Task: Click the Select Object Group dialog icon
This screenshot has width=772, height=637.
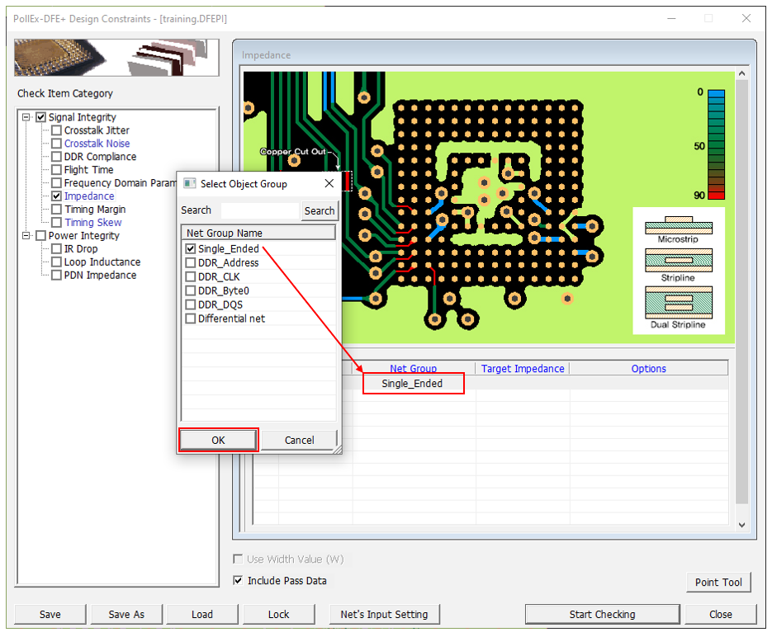Action: tap(189, 183)
